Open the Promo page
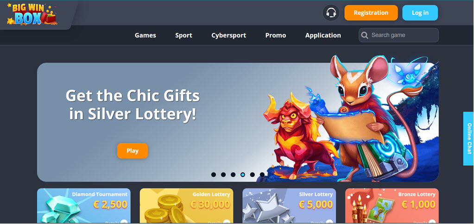Viewport: 474px width, 224px height. (276, 35)
